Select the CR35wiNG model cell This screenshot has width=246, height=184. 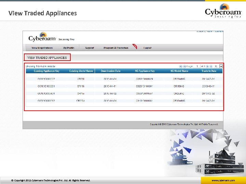click(x=179, y=101)
